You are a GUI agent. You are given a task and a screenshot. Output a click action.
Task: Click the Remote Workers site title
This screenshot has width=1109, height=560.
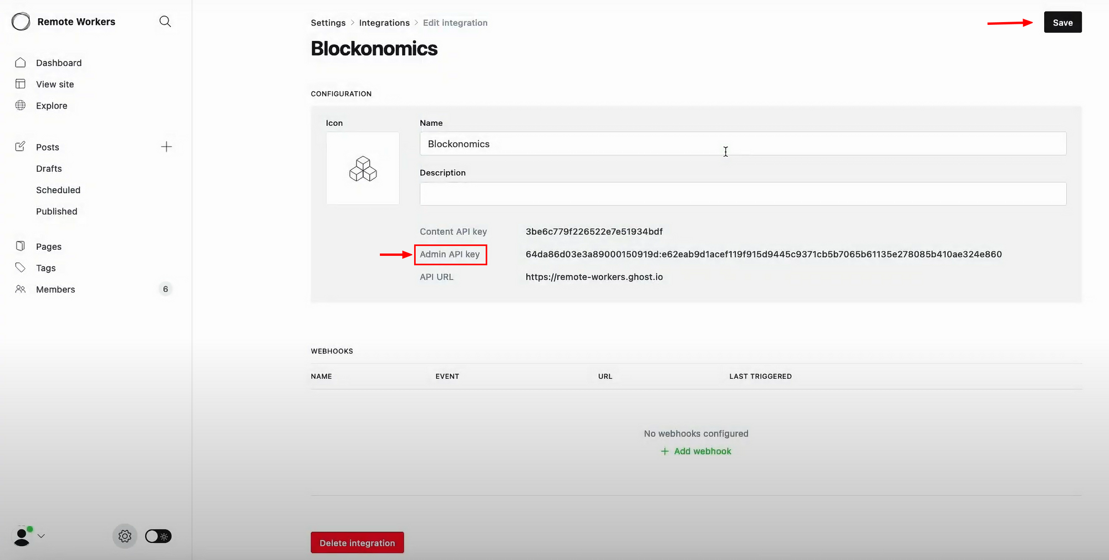tap(77, 22)
